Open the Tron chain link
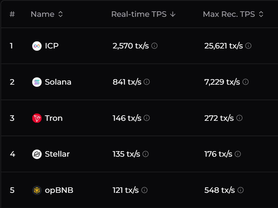This screenshot has width=278, height=208. point(54,118)
